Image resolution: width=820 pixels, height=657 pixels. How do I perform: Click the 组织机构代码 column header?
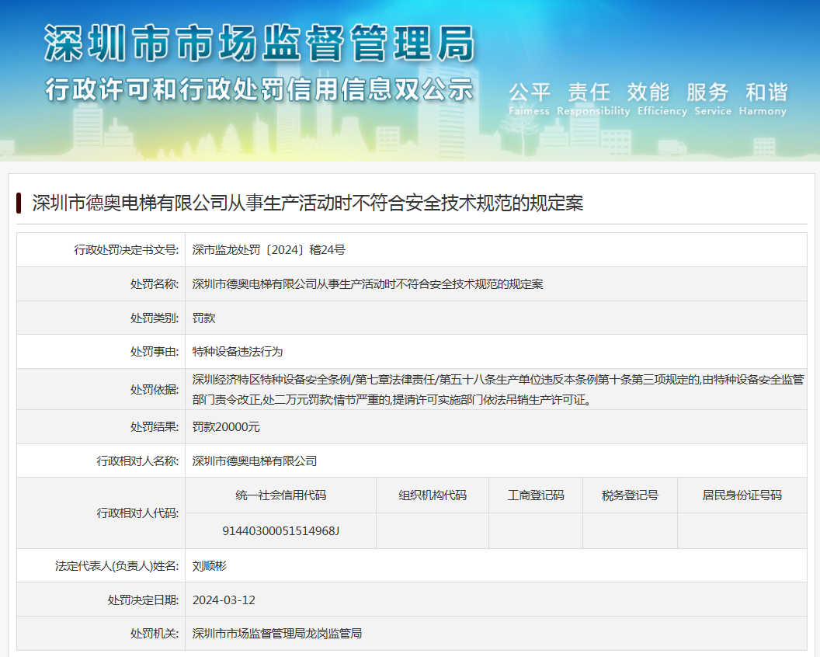pos(433,495)
